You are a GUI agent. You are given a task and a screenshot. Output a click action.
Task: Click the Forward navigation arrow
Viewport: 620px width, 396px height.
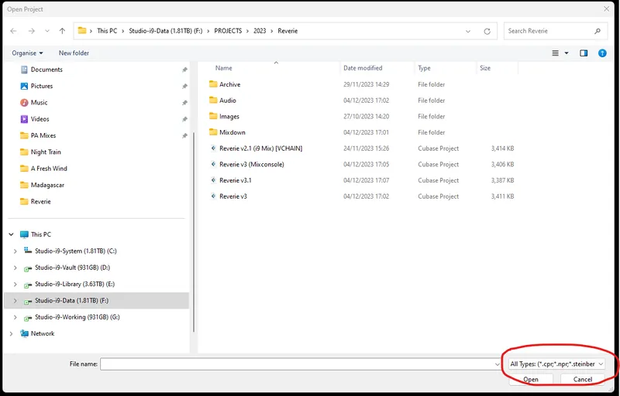pos(32,31)
